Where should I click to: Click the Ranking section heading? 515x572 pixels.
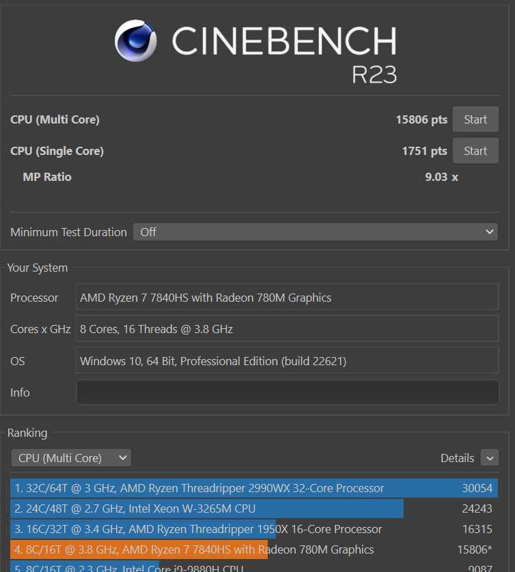click(27, 433)
